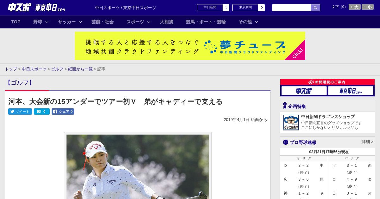
Task: Expand the スポーツ dropdown chevron
Action: tap(149, 22)
